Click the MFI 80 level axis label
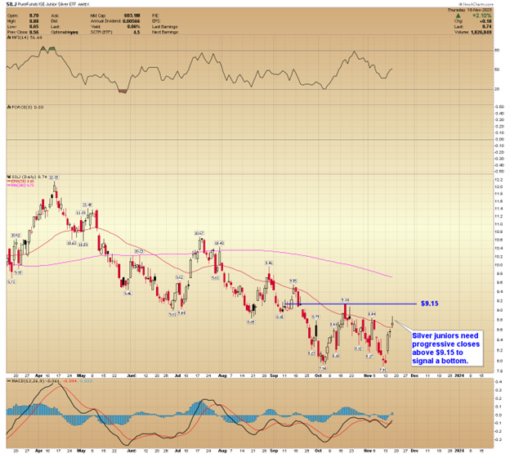The width and height of the screenshot is (510, 454). (497, 51)
